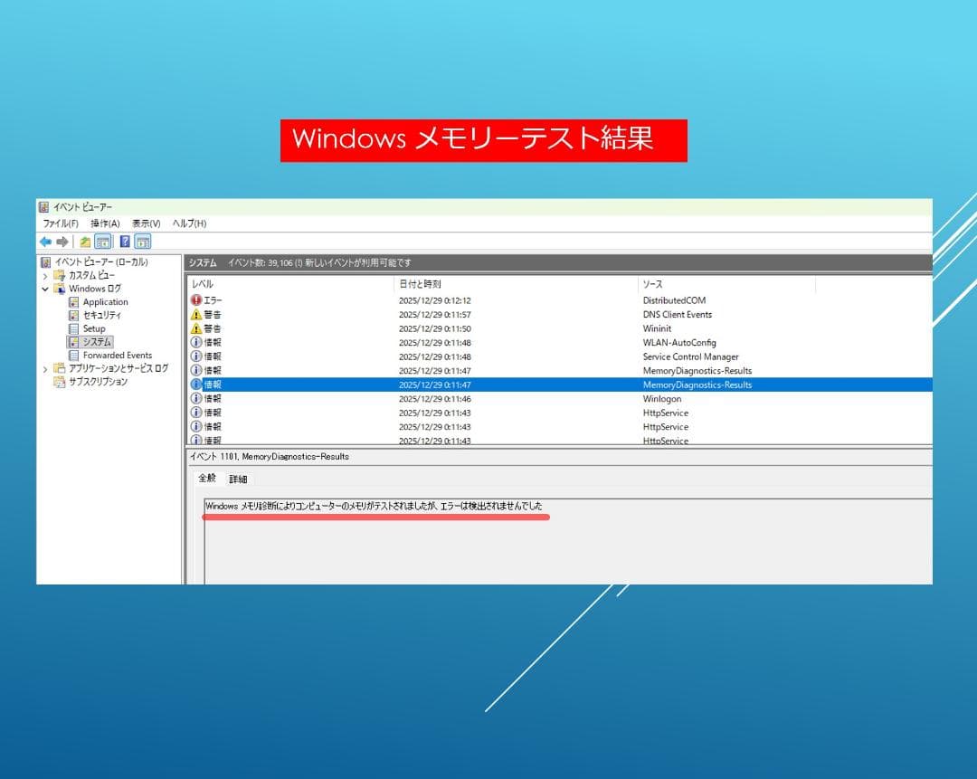Open the 表示(V) menu
Viewport: 977px width, 779px height.
[144, 223]
